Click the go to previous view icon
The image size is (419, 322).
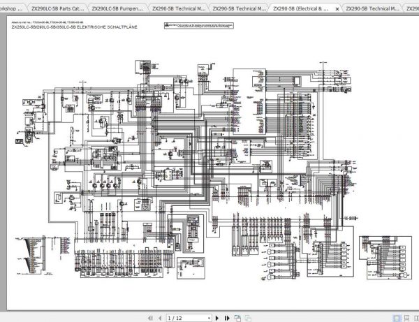pyautogui.click(x=237, y=318)
